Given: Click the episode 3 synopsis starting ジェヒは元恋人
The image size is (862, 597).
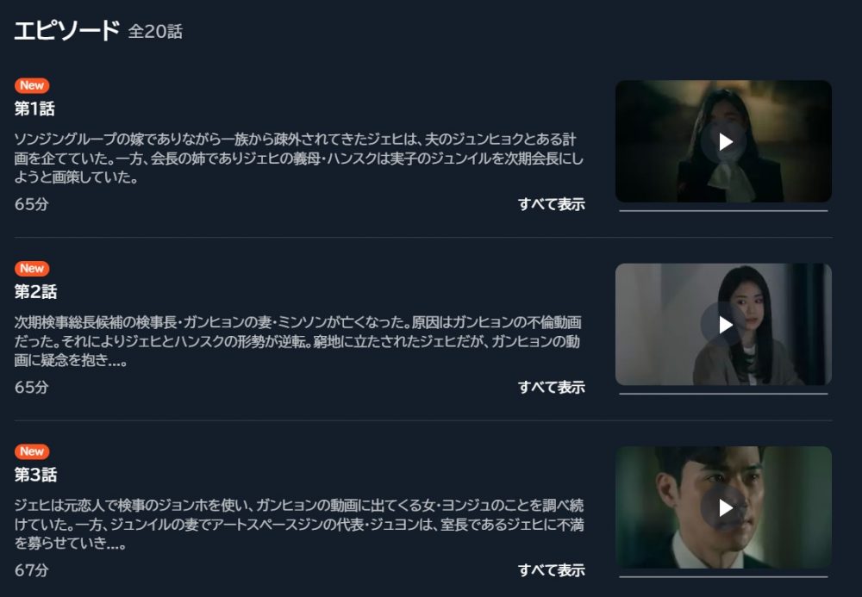Looking at the screenshot, I should (x=299, y=524).
